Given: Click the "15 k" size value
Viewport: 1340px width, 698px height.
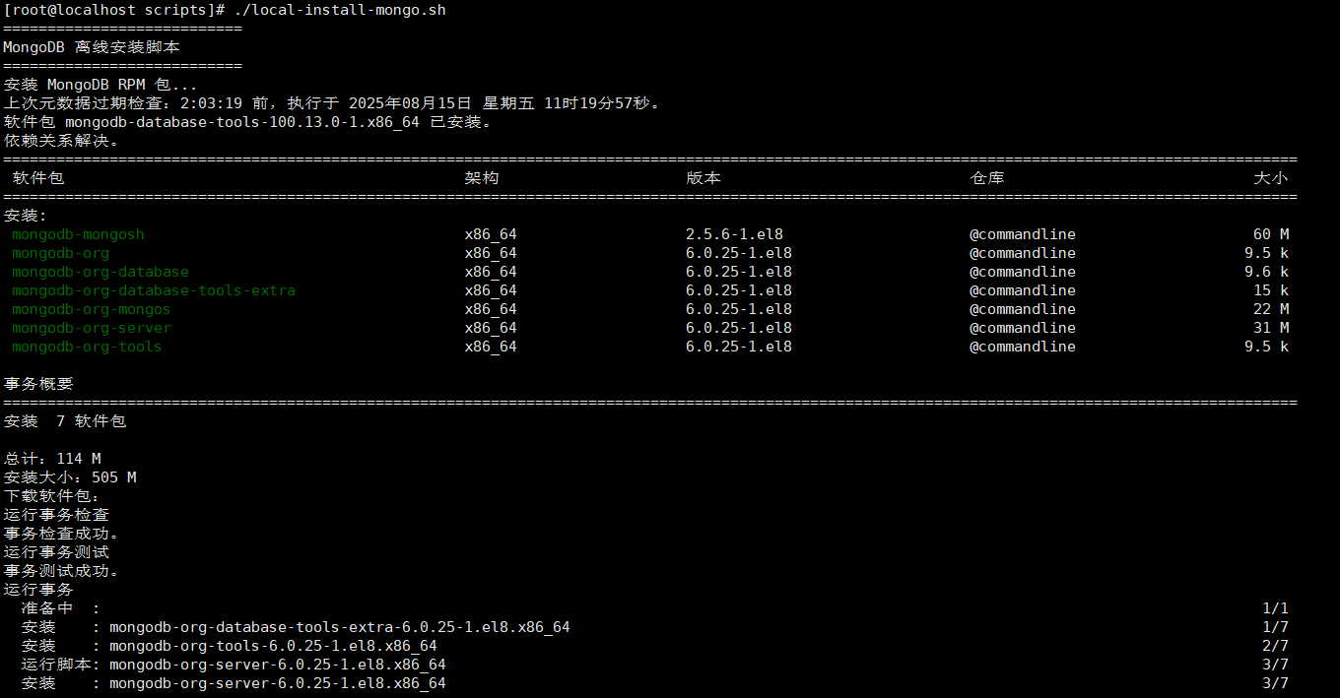Looking at the screenshot, I should (x=1271, y=290).
